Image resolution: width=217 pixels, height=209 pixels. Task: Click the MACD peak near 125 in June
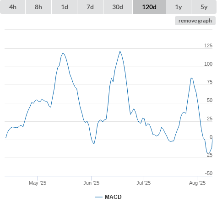click(x=120, y=51)
